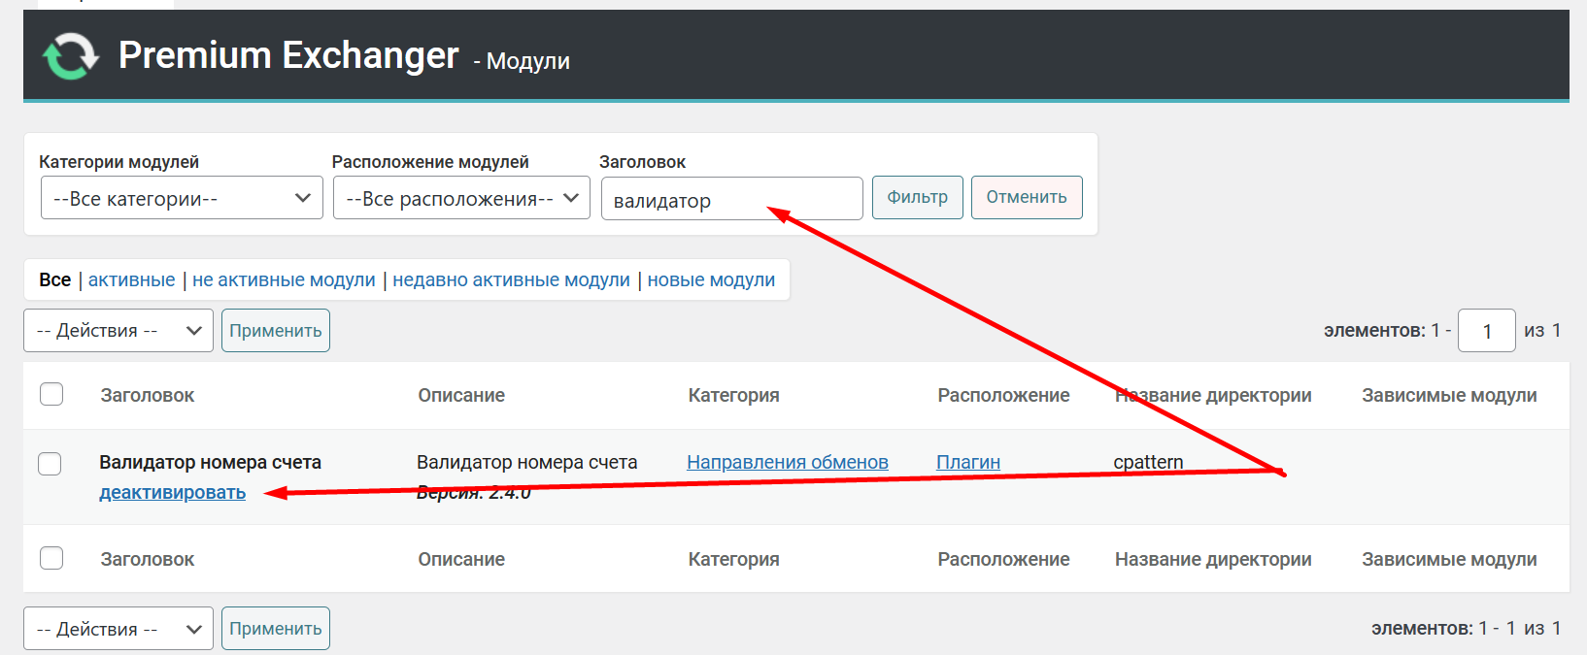Select the новые модули tab
Screen dimensions: 1587x655
tap(711, 280)
